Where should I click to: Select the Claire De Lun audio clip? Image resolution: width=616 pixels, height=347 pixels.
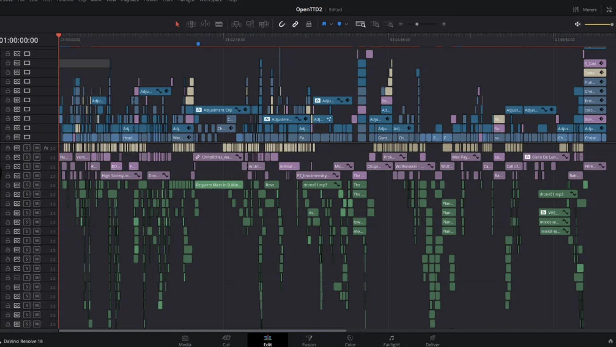pyautogui.click(x=546, y=157)
